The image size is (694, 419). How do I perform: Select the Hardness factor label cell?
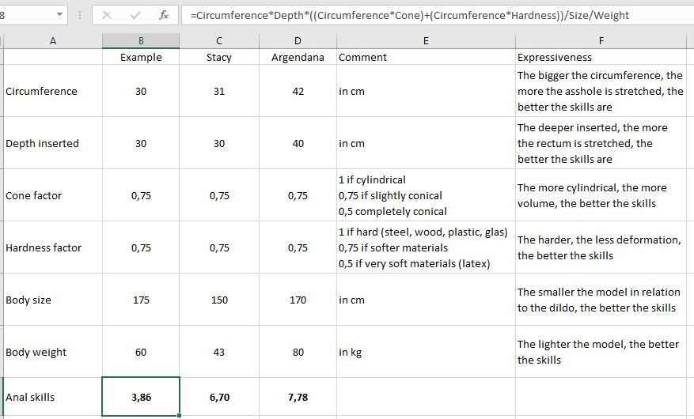click(x=52, y=247)
